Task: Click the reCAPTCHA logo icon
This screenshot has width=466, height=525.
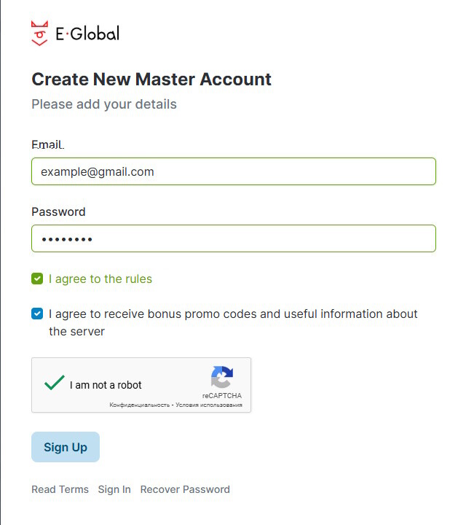Action: point(222,378)
